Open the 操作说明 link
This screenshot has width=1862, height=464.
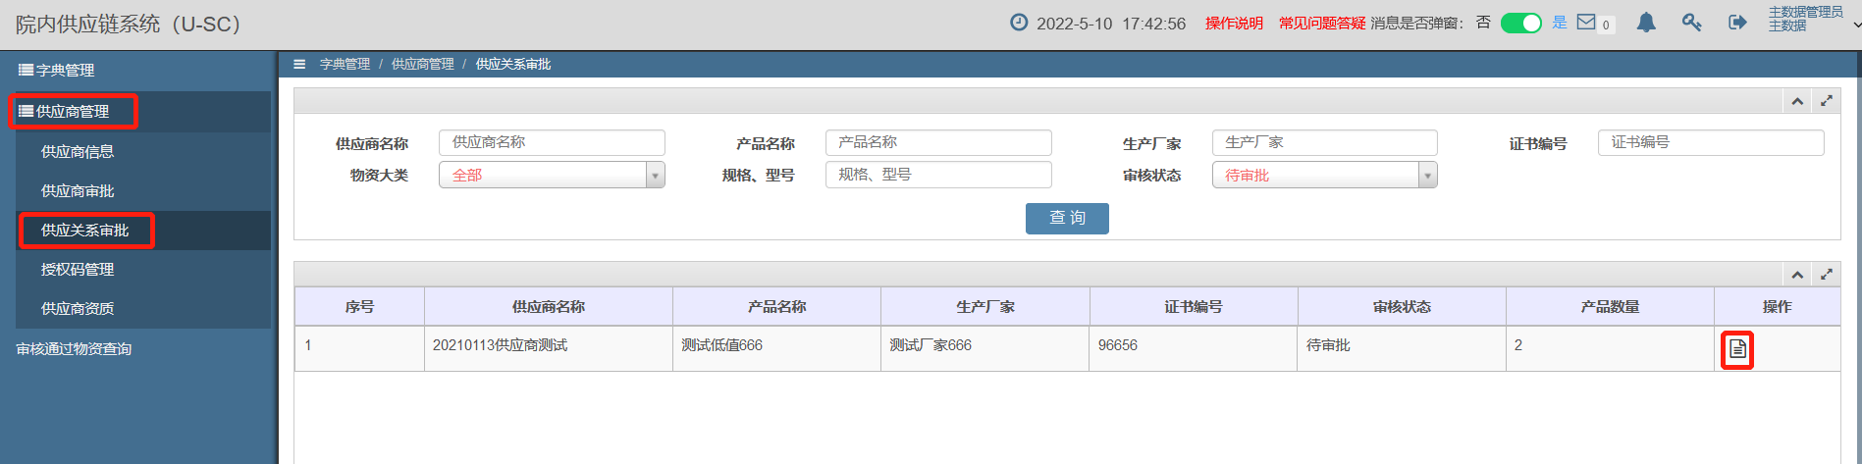point(1234,23)
